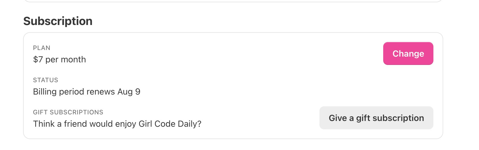Click the Think a friend would enjoy text

[x=85, y=124]
